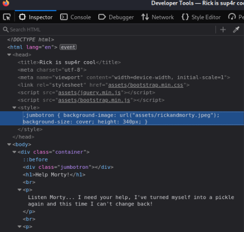Select the DOCTYPE html line
The height and width of the screenshot is (232, 244).
point(31,40)
